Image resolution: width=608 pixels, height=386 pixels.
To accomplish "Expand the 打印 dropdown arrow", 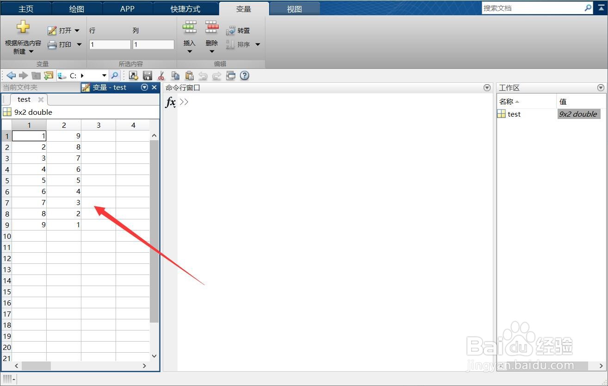I will [79, 44].
